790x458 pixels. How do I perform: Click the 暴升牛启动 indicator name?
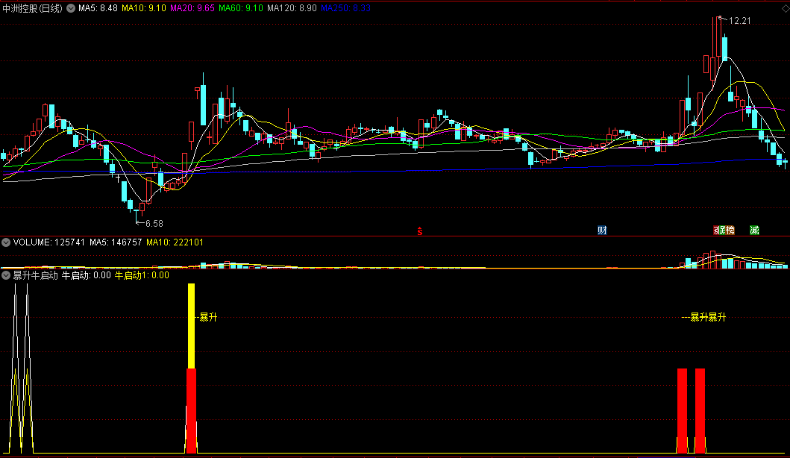pyautogui.click(x=35, y=275)
